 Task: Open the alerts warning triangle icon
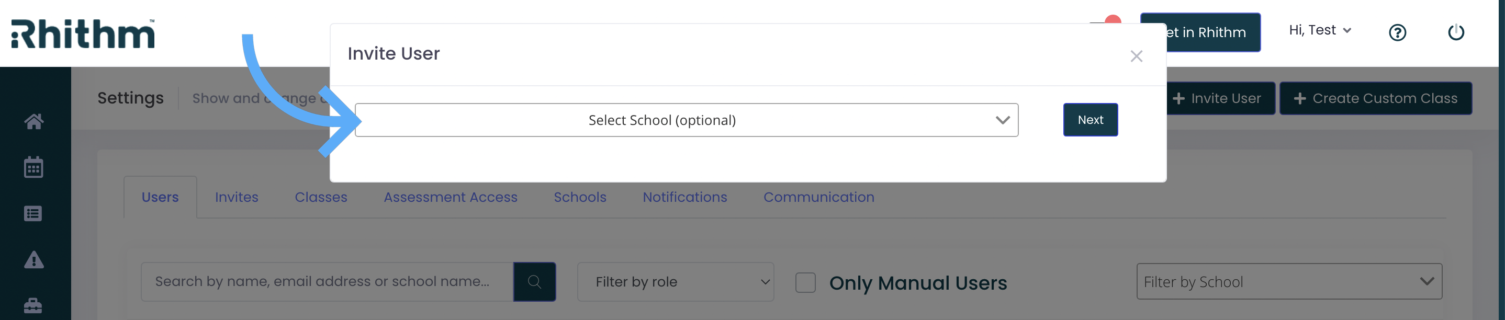(x=33, y=259)
